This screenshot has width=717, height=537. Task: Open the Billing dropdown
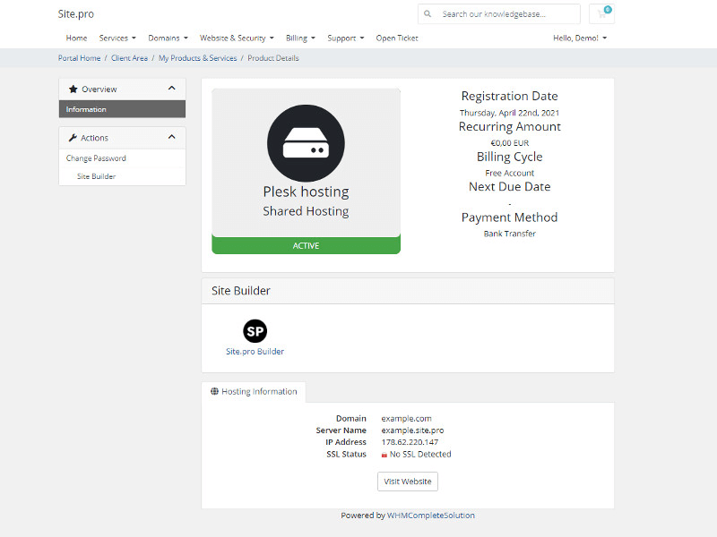click(x=300, y=38)
